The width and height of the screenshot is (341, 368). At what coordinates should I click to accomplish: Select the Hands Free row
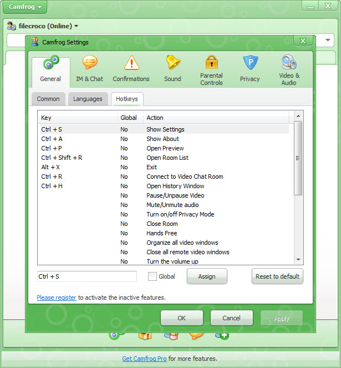point(164,233)
